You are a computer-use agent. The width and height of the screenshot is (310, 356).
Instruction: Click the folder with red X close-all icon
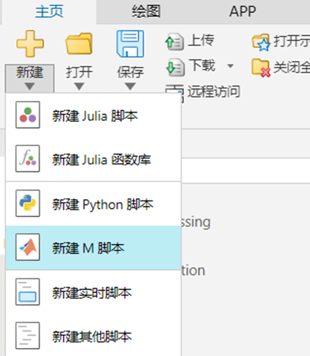pyautogui.click(x=261, y=68)
